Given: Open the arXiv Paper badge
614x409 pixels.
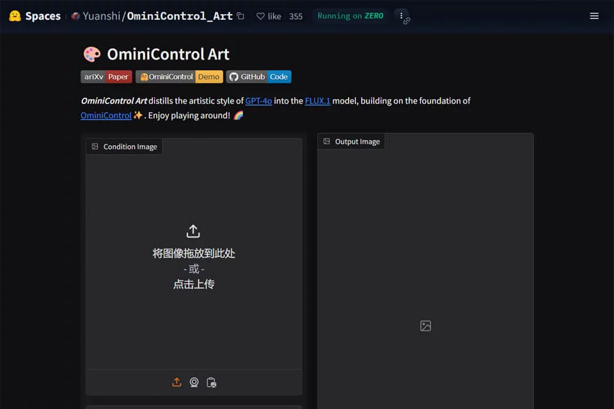Looking at the screenshot, I should coord(106,77).
